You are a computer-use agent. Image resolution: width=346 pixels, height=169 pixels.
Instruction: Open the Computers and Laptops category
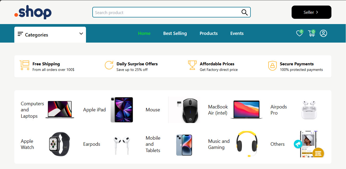coord(32,110)
